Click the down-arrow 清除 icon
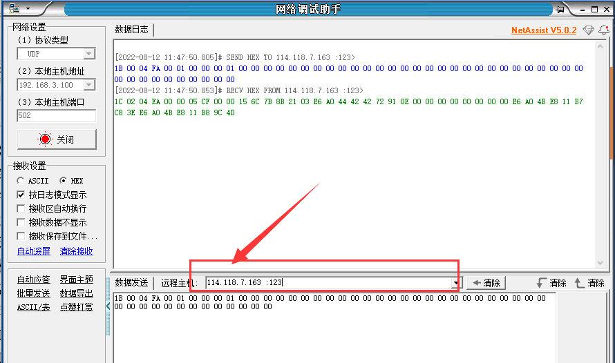The height and width of the screenshot is (363, 615). [541, 283]
